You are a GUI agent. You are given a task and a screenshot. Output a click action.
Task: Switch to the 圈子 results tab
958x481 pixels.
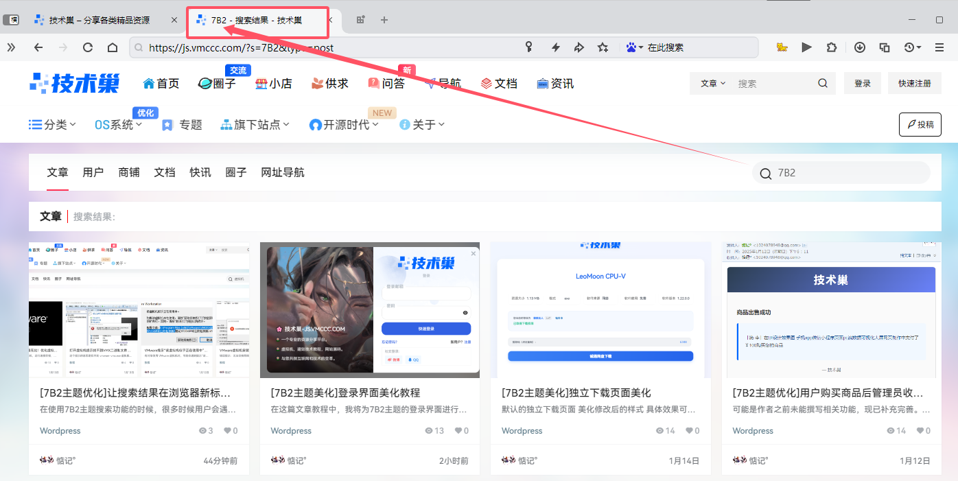[236, 172]
